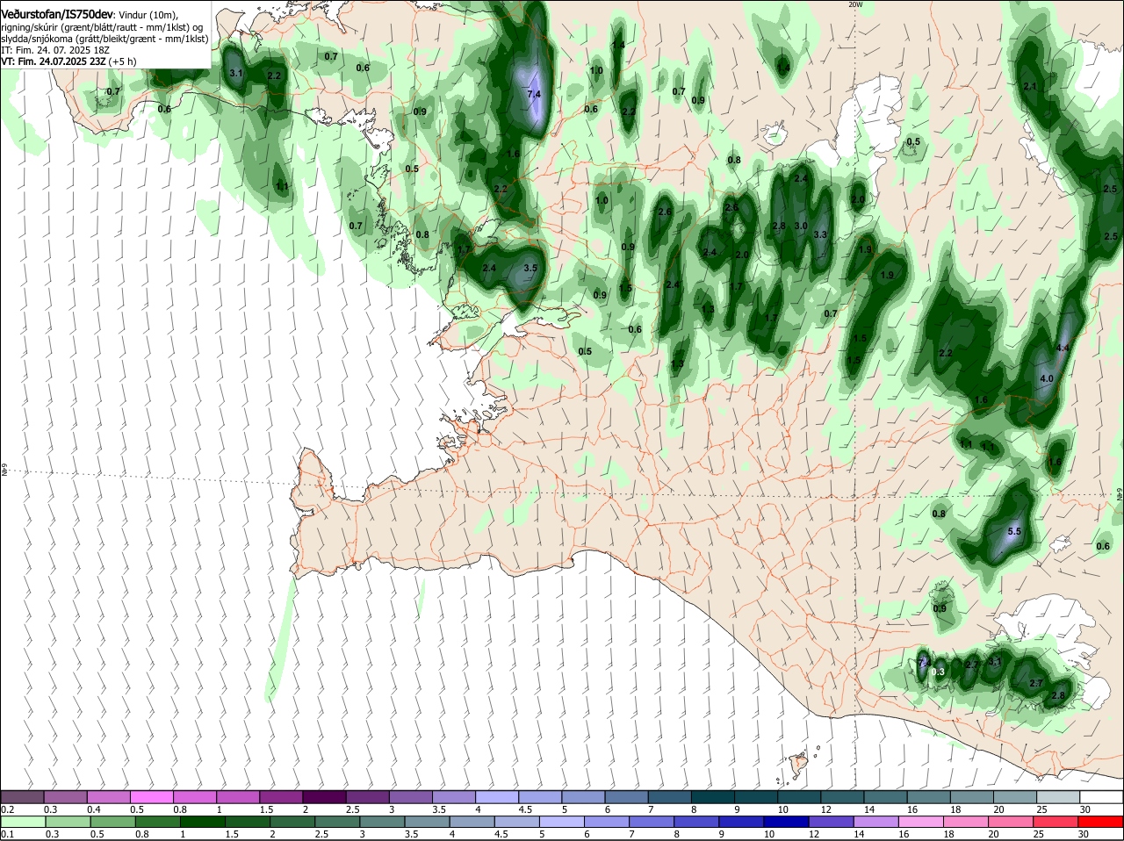Select darkest blue swatch in bottom legend row
1124x841 pixels.
(x=785, y=822)
